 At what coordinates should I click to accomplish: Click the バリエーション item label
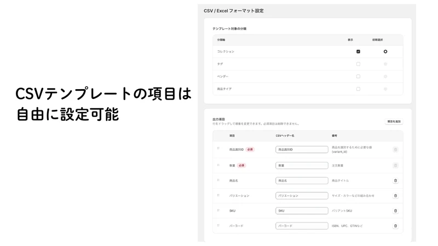coord(239,196)
